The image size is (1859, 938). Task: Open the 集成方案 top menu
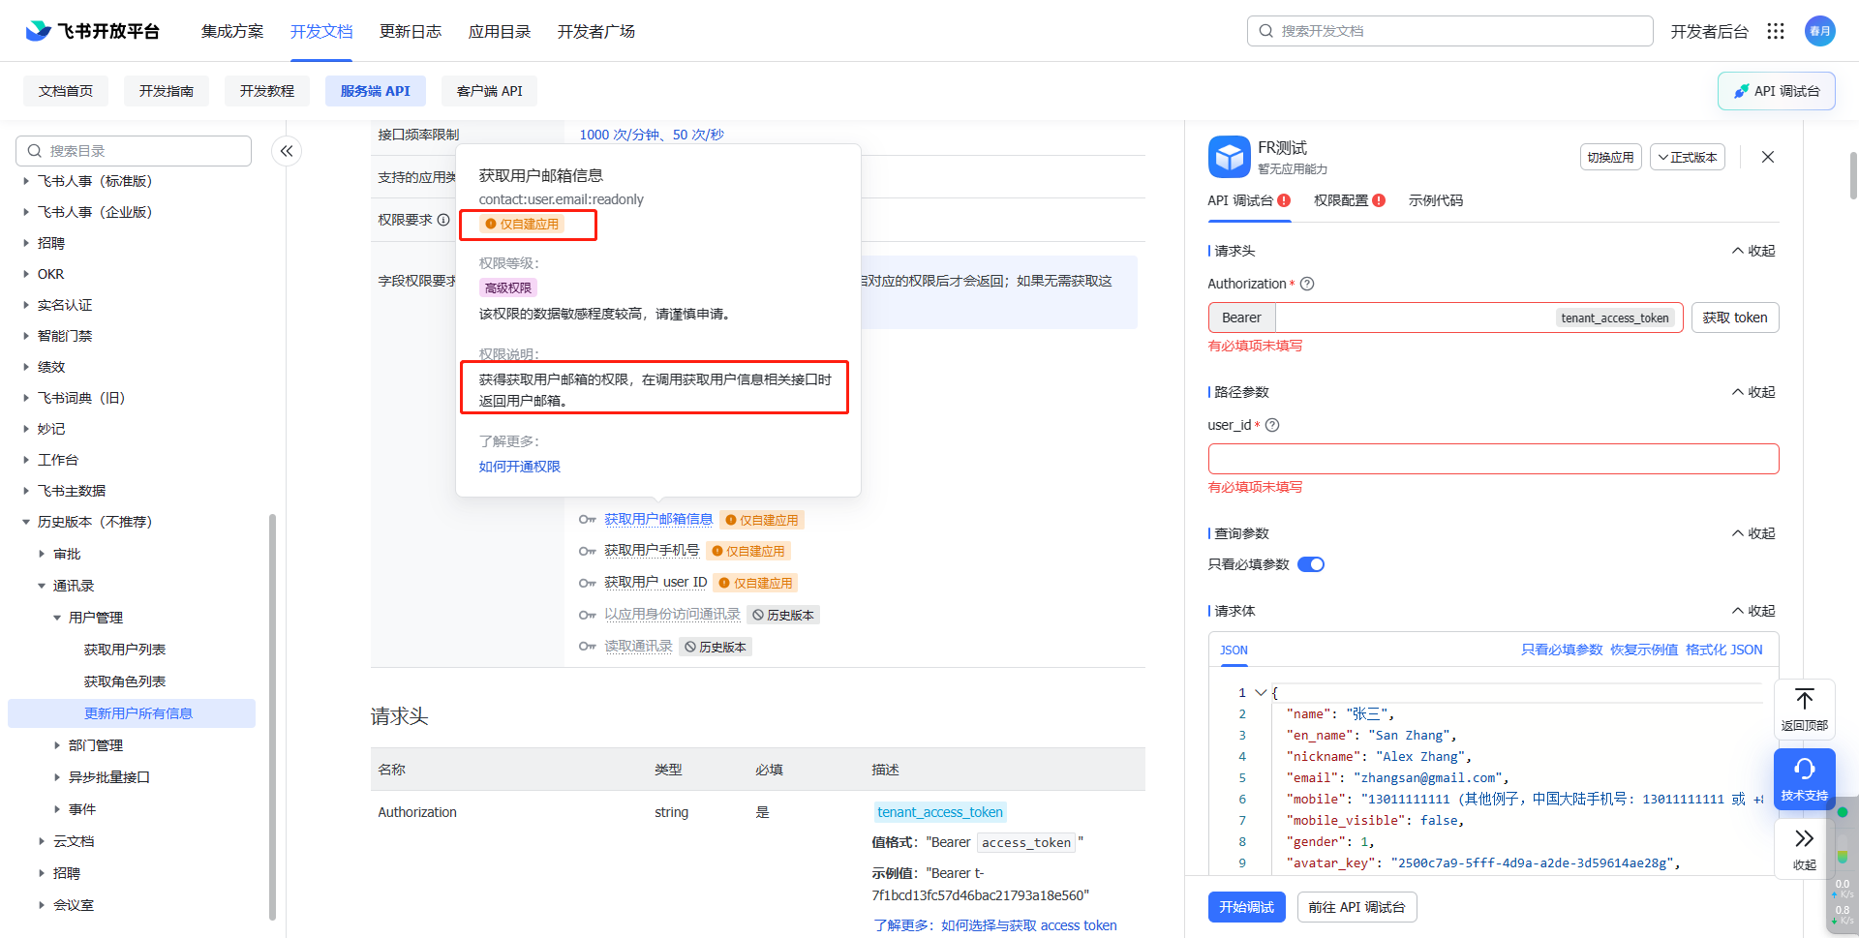tap(232, 31)
